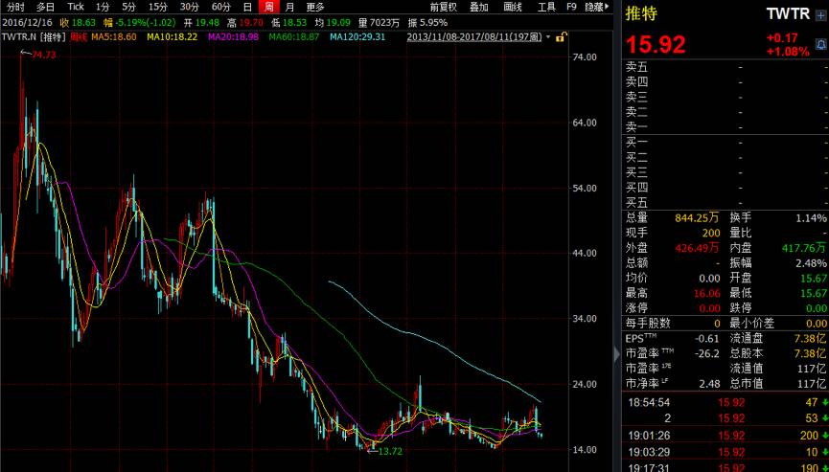This screenshot has width=829, height=472.
Task: Switch to the 分时 time-share chart
Action: 15,7
